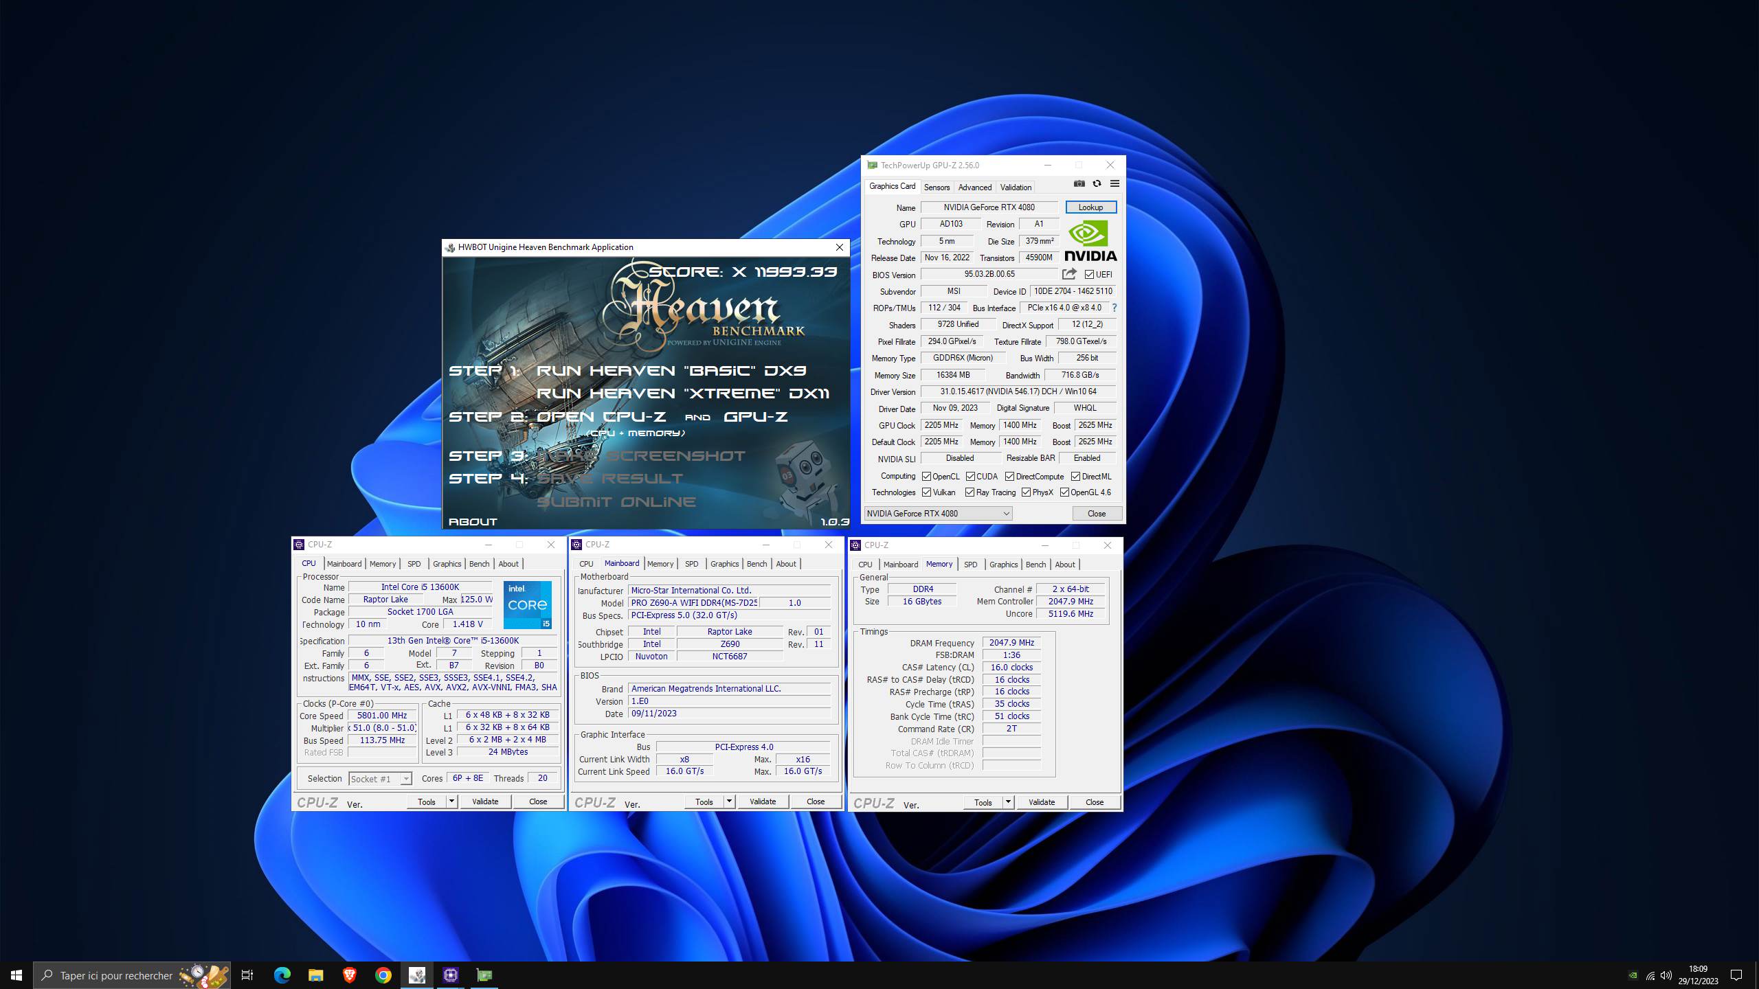Click Validate in the first CPU-Z window

(x=485, y=802)
